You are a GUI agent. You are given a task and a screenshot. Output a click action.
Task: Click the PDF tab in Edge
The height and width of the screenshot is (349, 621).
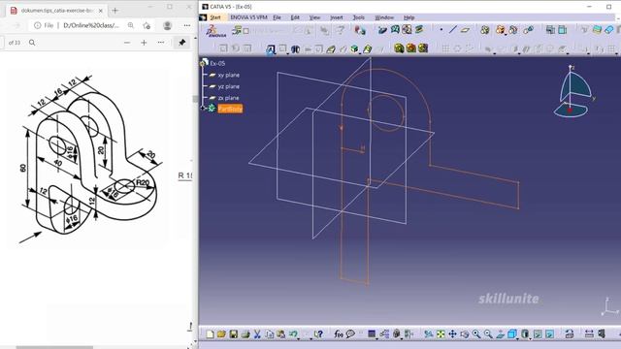56,11
